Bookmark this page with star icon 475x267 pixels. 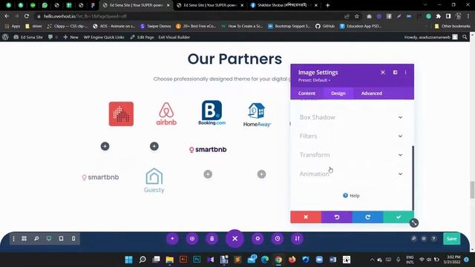point(357,16)
